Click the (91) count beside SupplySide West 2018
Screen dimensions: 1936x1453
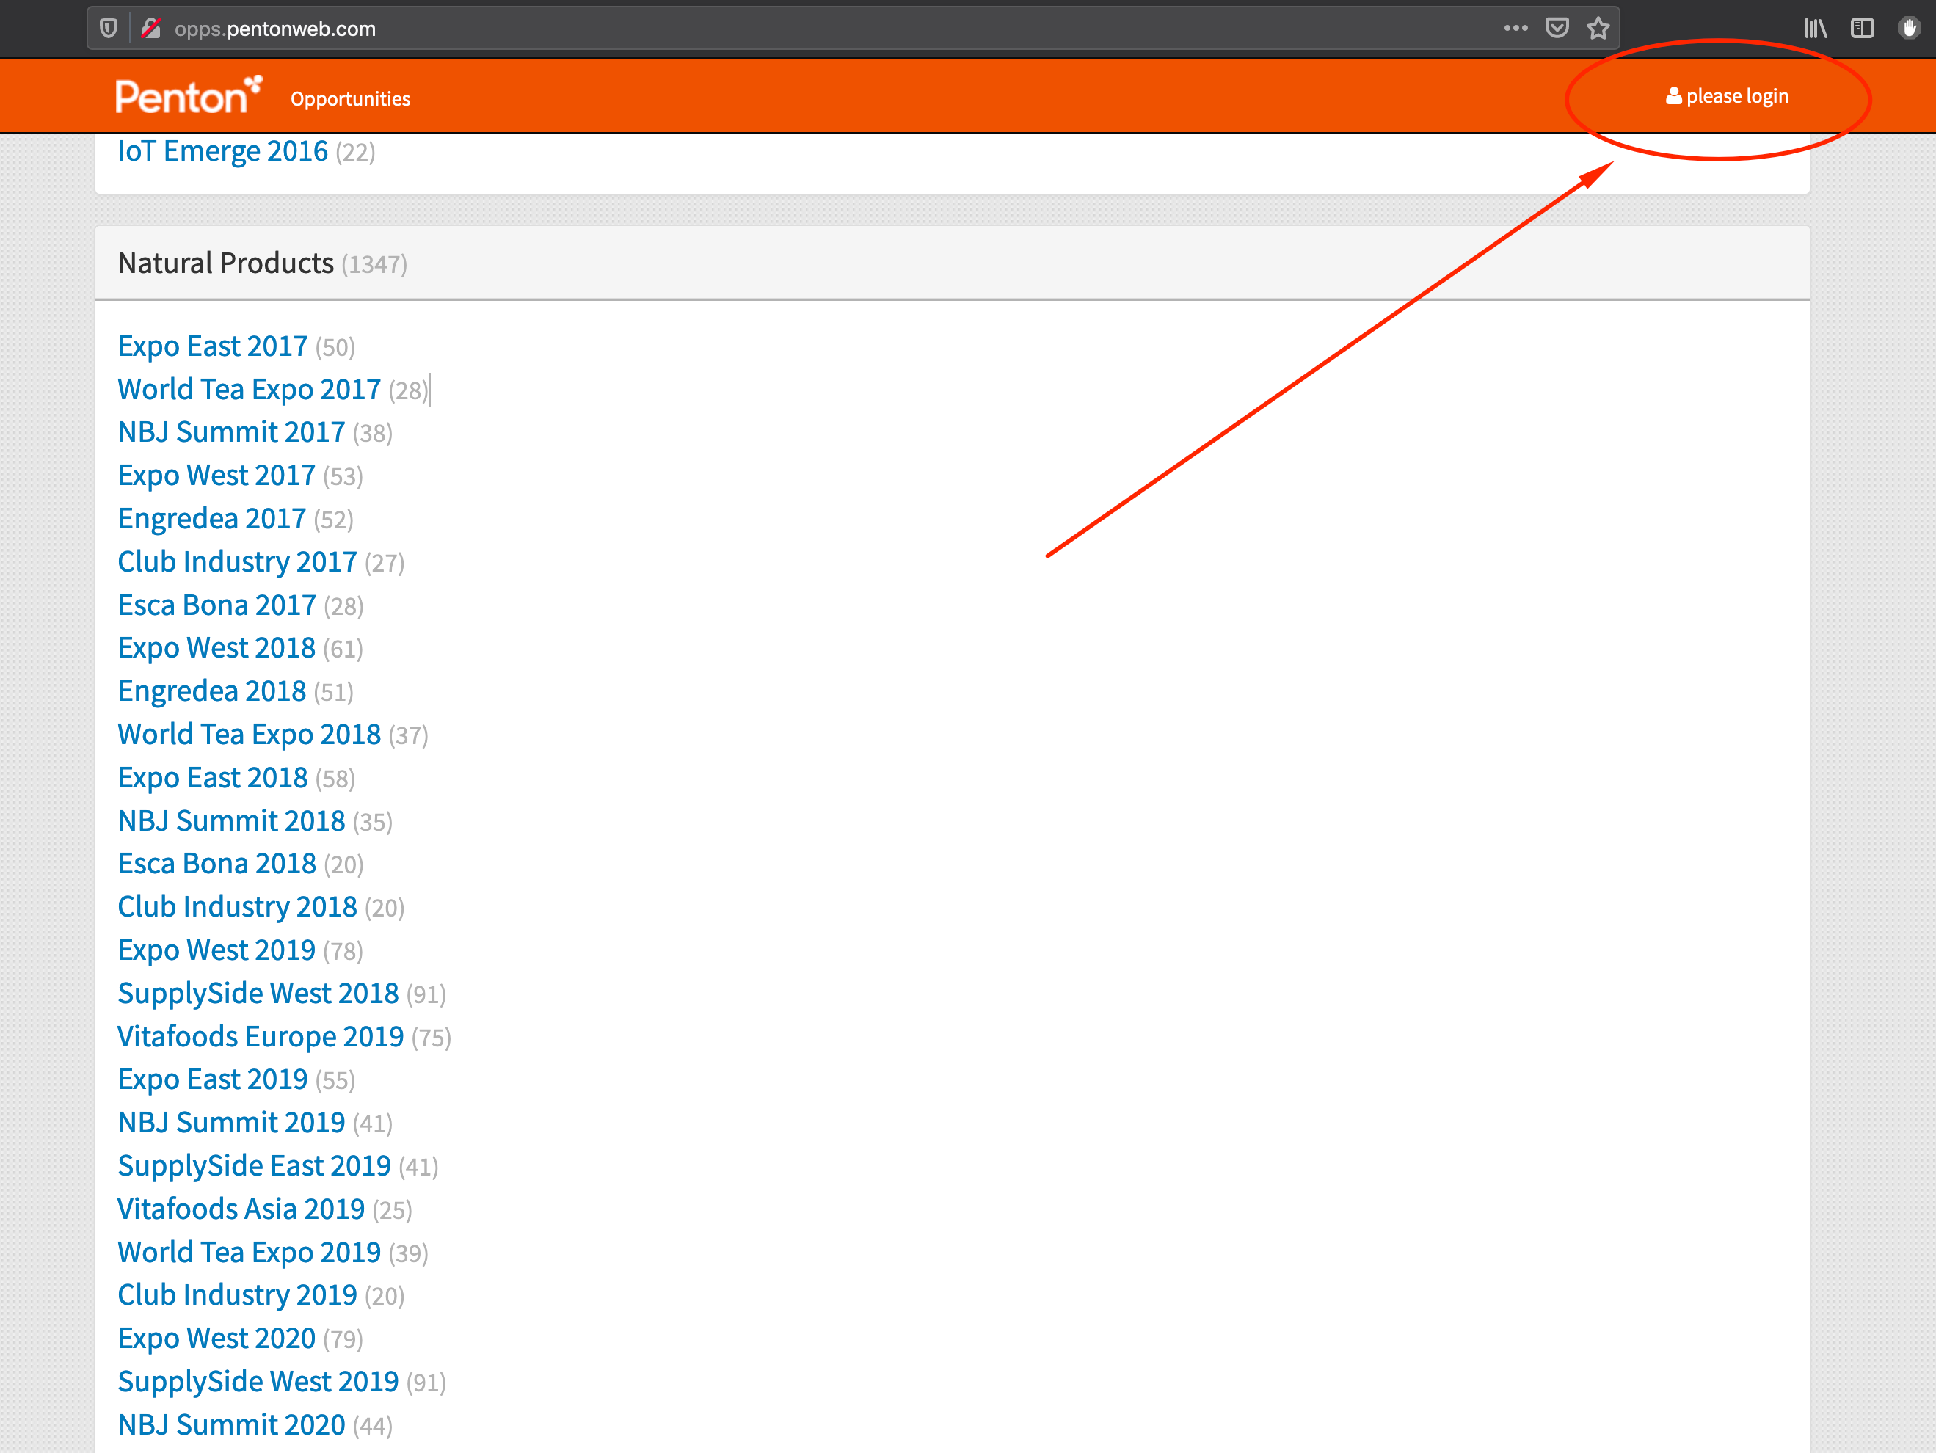pos(426,994)
